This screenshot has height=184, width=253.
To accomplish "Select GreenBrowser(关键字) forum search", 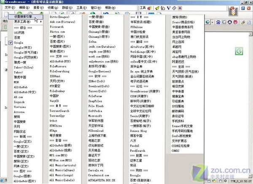I will [x=145, y=91].
